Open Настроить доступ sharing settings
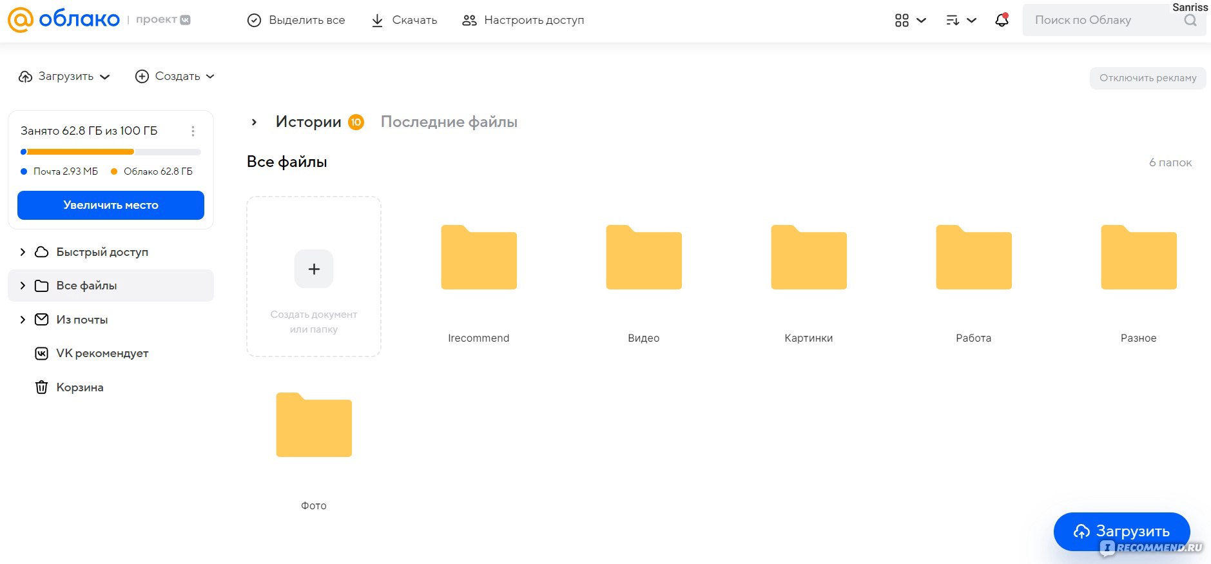1211x564 pixels. pyautogui.click(x=523, y=20)
